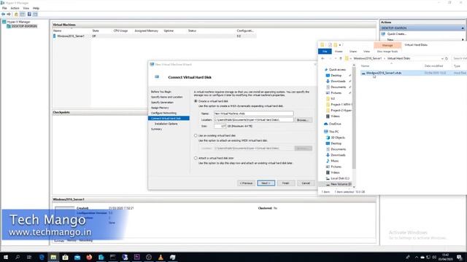Open This PC in Explorer sidebar
Image resolution: width=467 pixels, height=262 pixels.
coord(333,132)
